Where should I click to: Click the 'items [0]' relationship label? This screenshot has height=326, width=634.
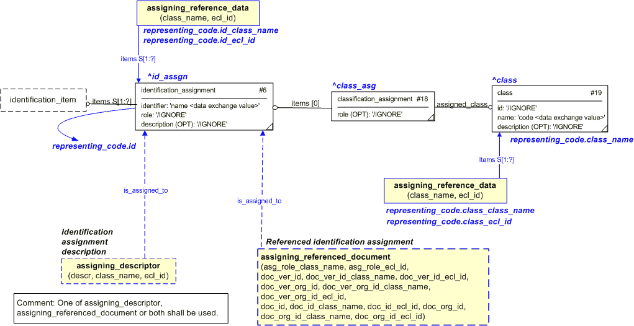pos(306,104)
